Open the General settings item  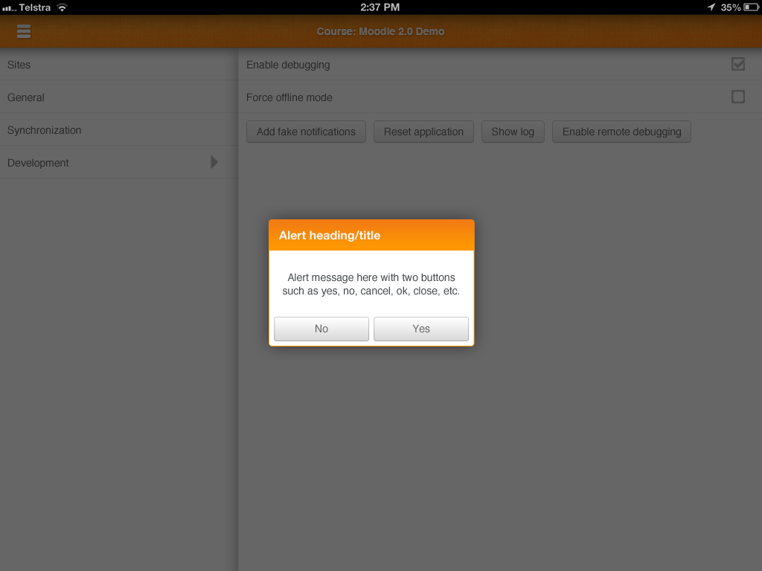click(x=119, y=97)
